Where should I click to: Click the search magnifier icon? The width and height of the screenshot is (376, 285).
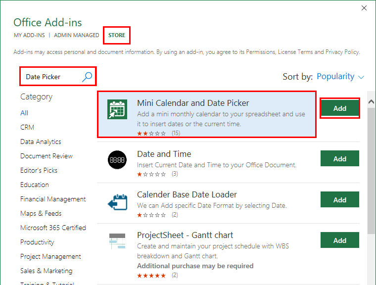[87, 77]
